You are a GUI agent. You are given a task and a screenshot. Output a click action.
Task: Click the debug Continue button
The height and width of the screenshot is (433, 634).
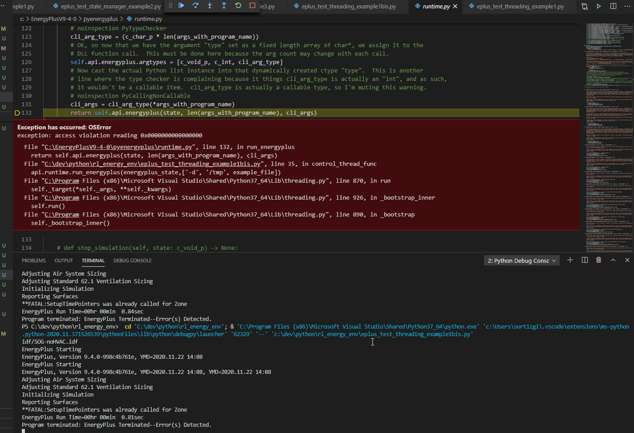(182, 6)
